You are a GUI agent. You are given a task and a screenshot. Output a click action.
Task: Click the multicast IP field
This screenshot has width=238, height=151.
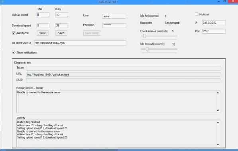tap(214, 23)
